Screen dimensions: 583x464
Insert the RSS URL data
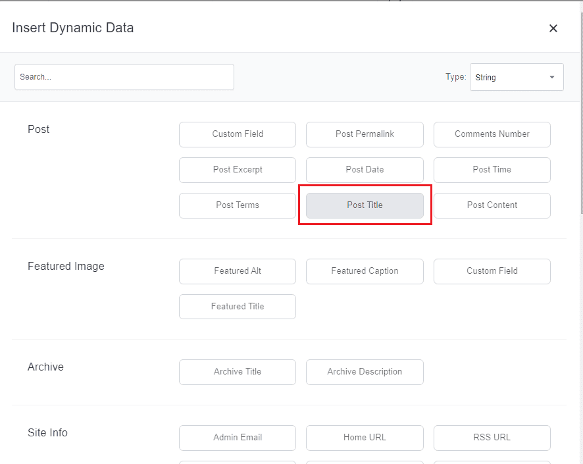tap(492, 438)
